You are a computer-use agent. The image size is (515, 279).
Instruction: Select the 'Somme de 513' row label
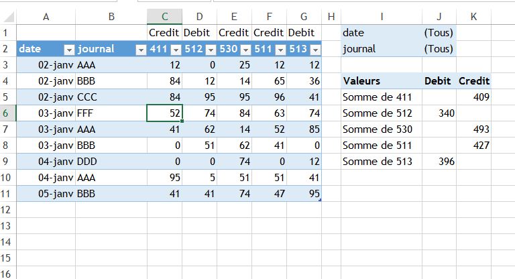click(x=382, y=162)
